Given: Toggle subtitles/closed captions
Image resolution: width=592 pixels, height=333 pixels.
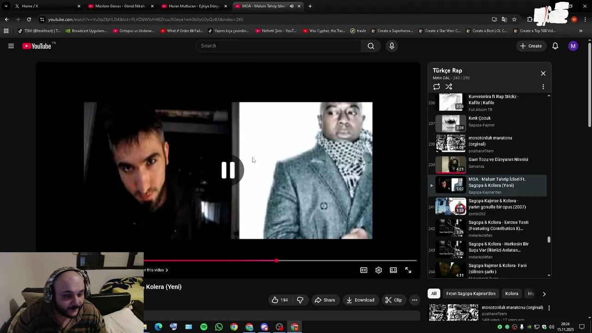Looking at the screenshot, I should (364, 270).
